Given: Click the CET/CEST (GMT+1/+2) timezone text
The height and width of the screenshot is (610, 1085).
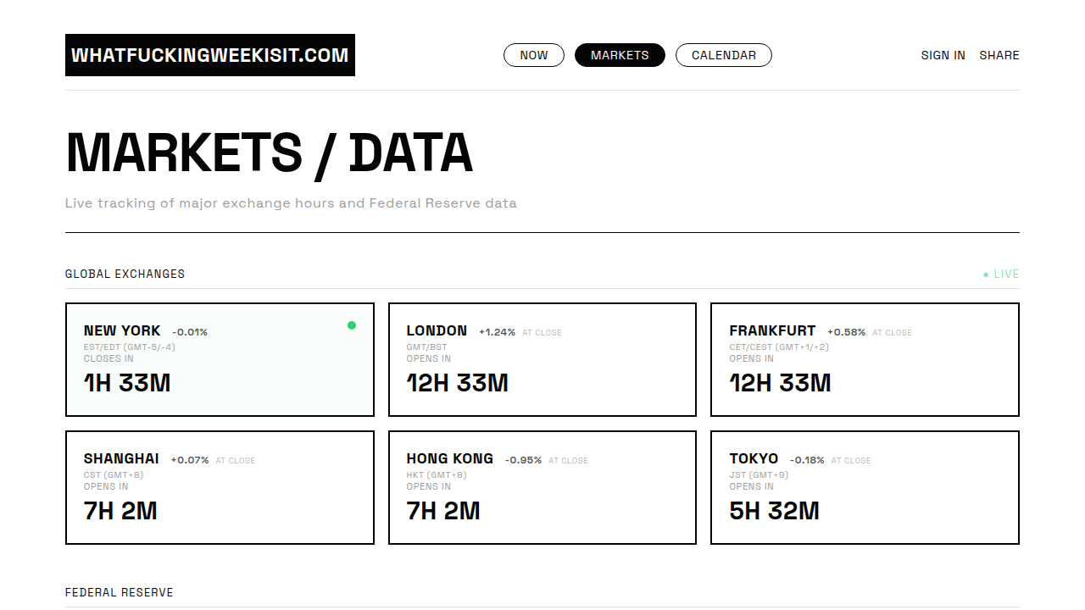Looking at the screenshot, I should point(779,347).
